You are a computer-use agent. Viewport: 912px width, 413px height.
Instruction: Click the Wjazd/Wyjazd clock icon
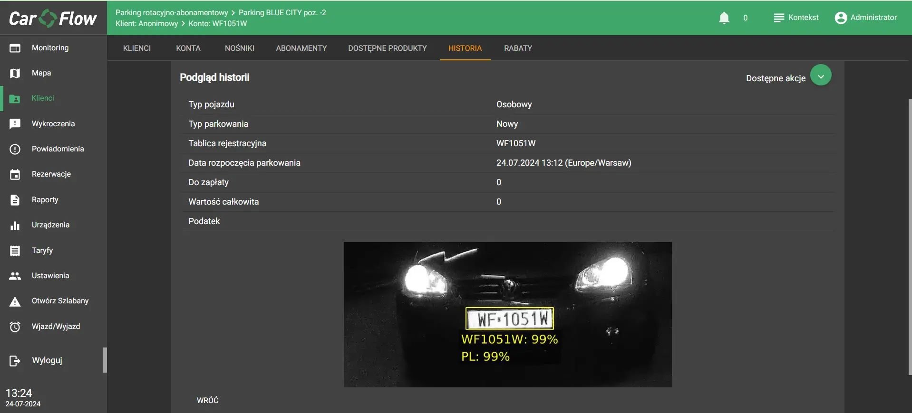[x=15, y=327]
